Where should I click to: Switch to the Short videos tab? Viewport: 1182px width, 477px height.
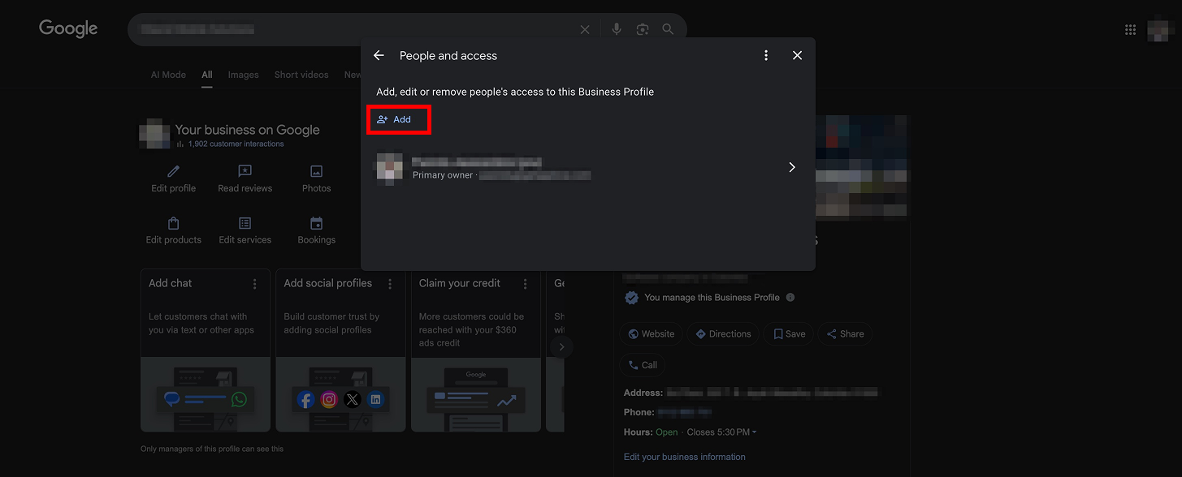tap(301, 75)
